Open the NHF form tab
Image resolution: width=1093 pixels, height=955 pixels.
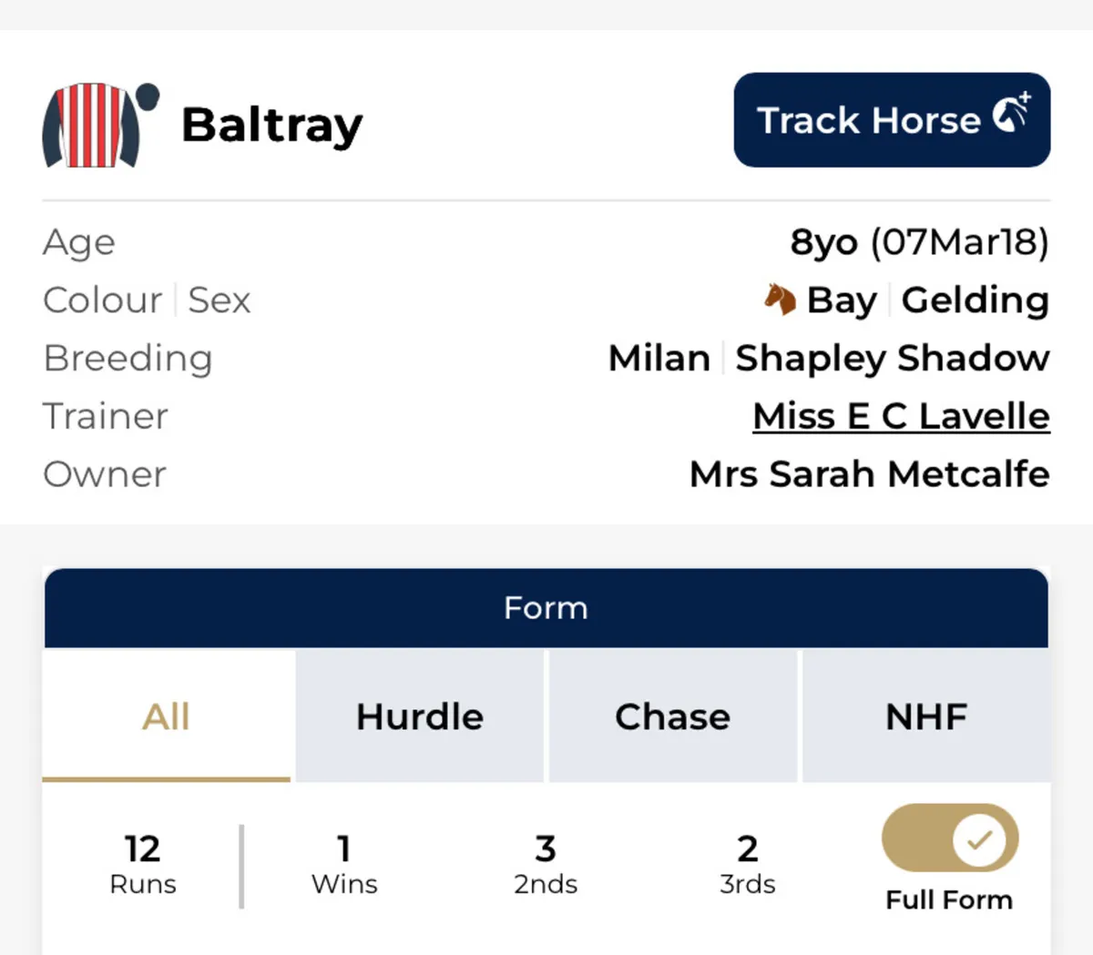[x=926, y=716]
